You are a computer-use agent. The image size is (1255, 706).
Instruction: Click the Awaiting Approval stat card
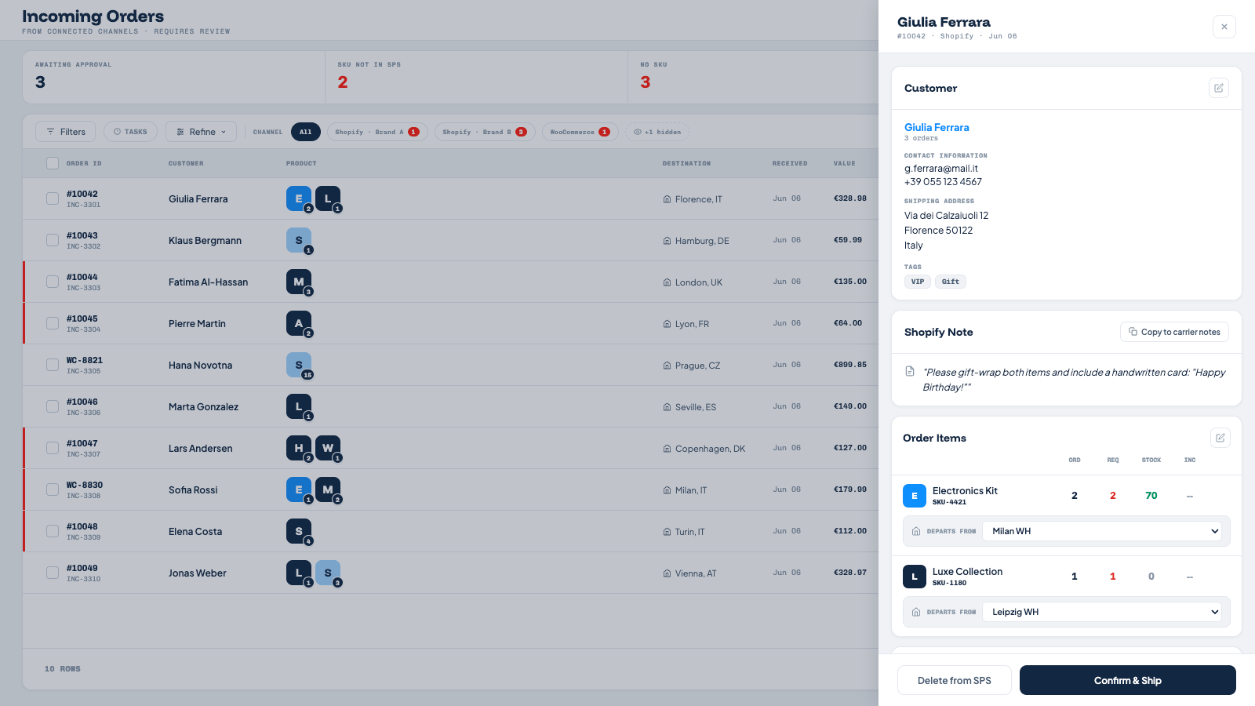coord(174,77)
